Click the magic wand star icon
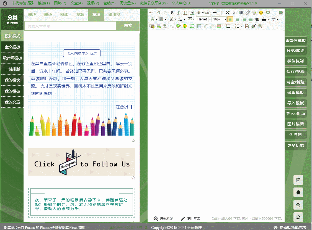The height and width of the screenshot is (230, 312). [x=165, y=26]
